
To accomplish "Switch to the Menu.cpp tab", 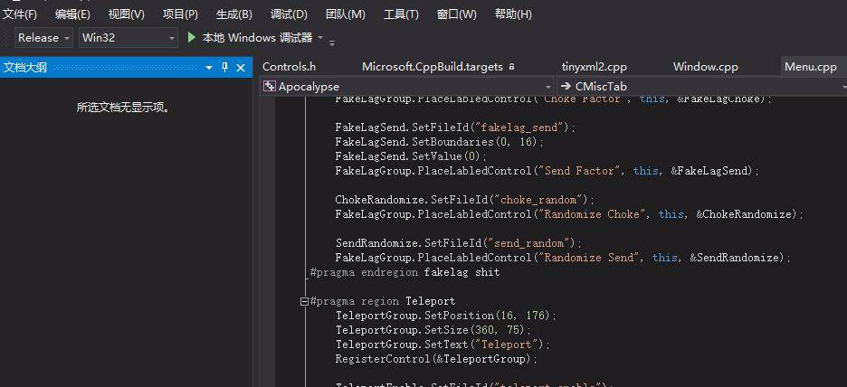I will point(811,67).
